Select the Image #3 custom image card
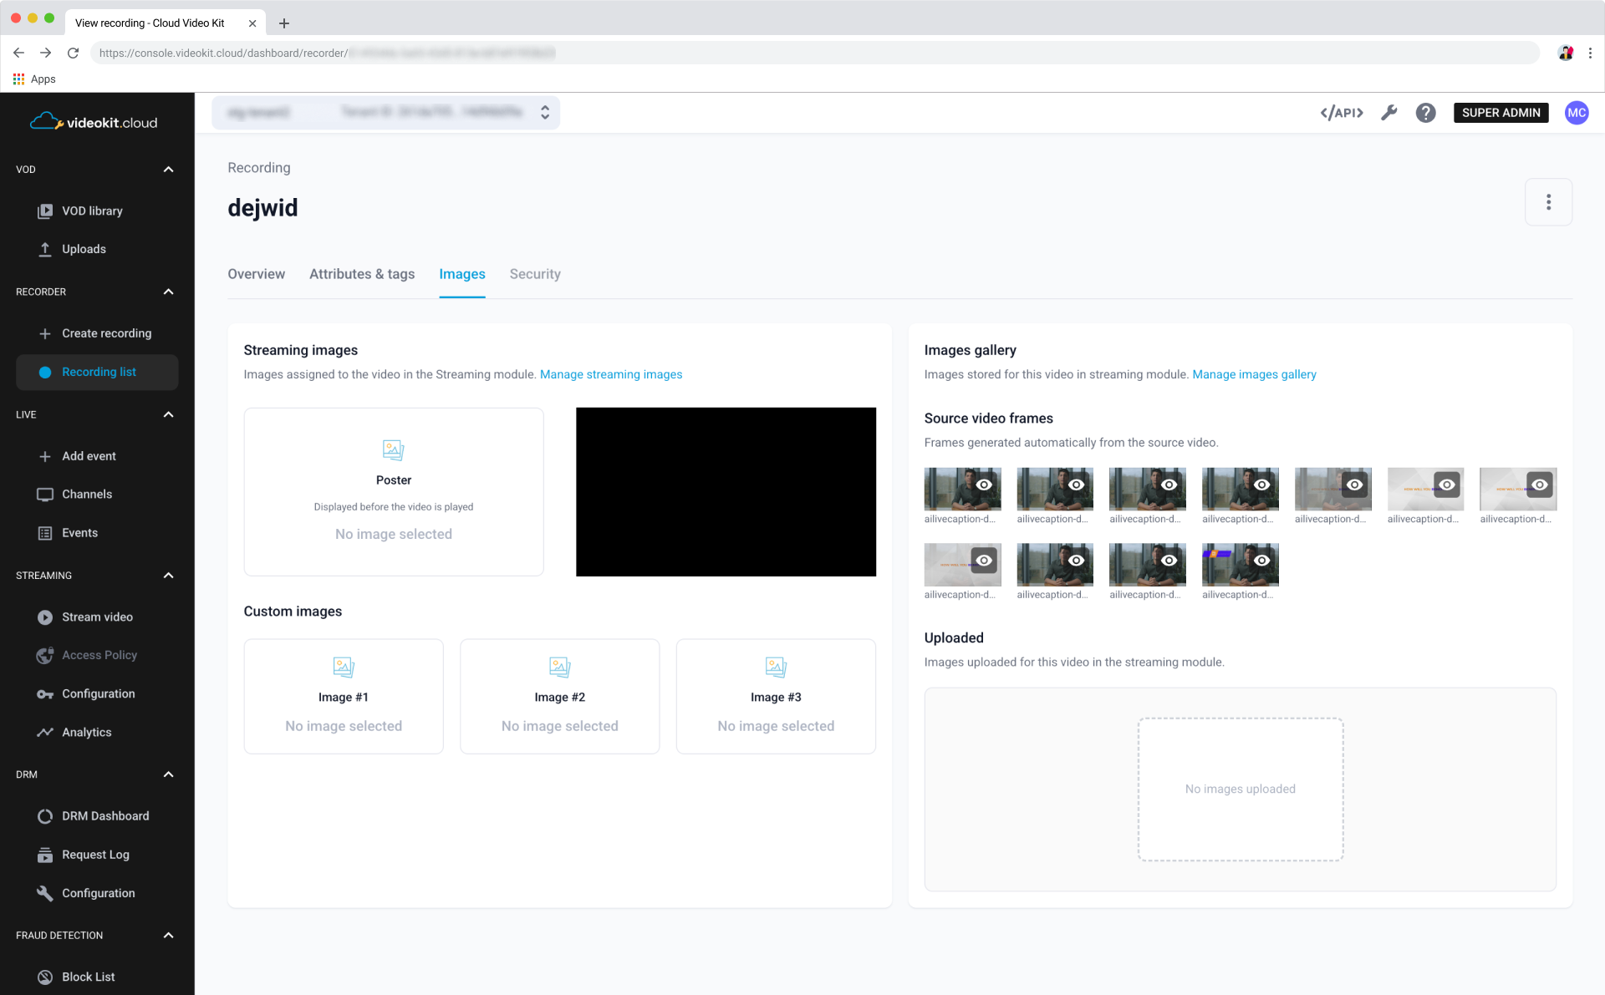 (x=776, y=697)
